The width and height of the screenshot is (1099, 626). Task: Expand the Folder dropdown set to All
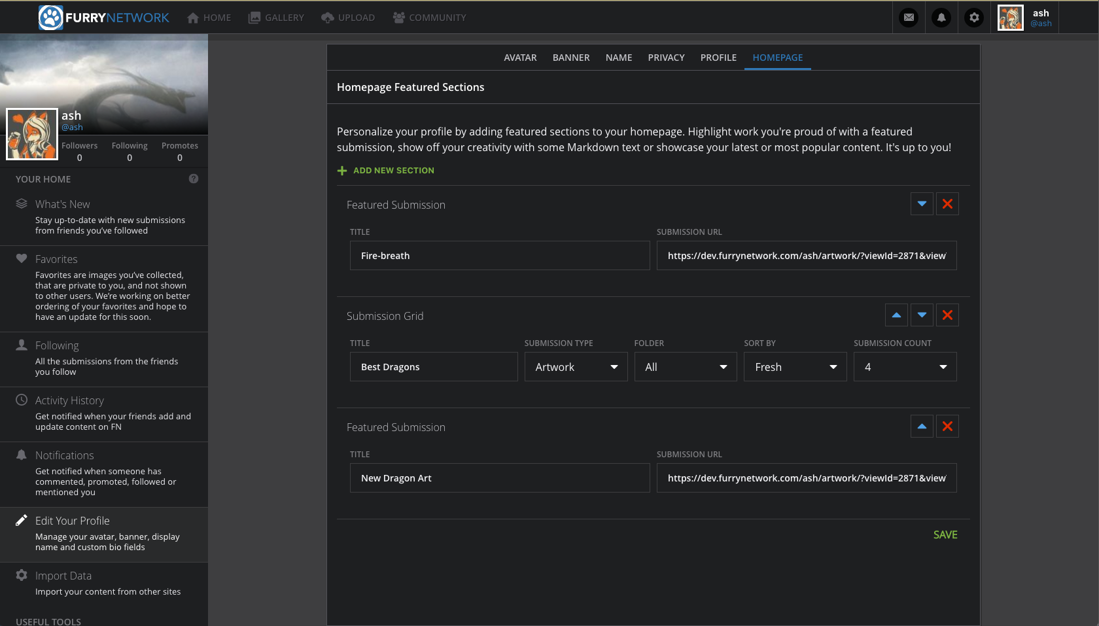coord(685,367)
